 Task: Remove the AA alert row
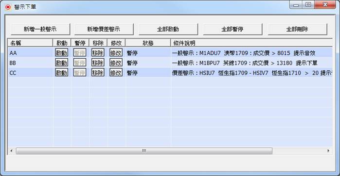(x=98, y=52)
